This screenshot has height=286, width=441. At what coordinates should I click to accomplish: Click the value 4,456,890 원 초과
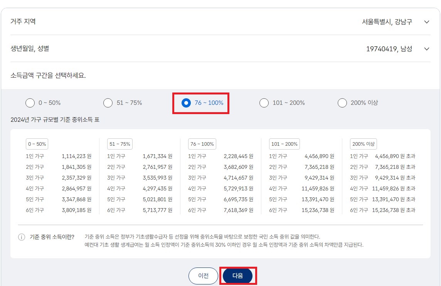point(395,156)
